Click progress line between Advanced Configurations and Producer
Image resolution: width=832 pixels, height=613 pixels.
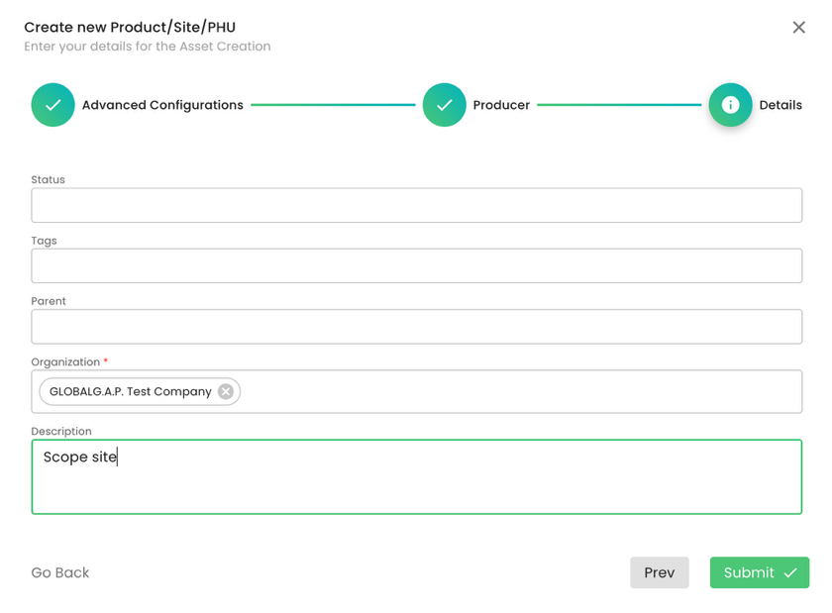tap(333, 105)
